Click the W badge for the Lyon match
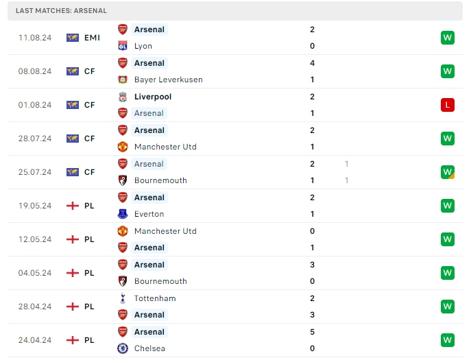The image size is (471, 358). [x=448, y=38]
